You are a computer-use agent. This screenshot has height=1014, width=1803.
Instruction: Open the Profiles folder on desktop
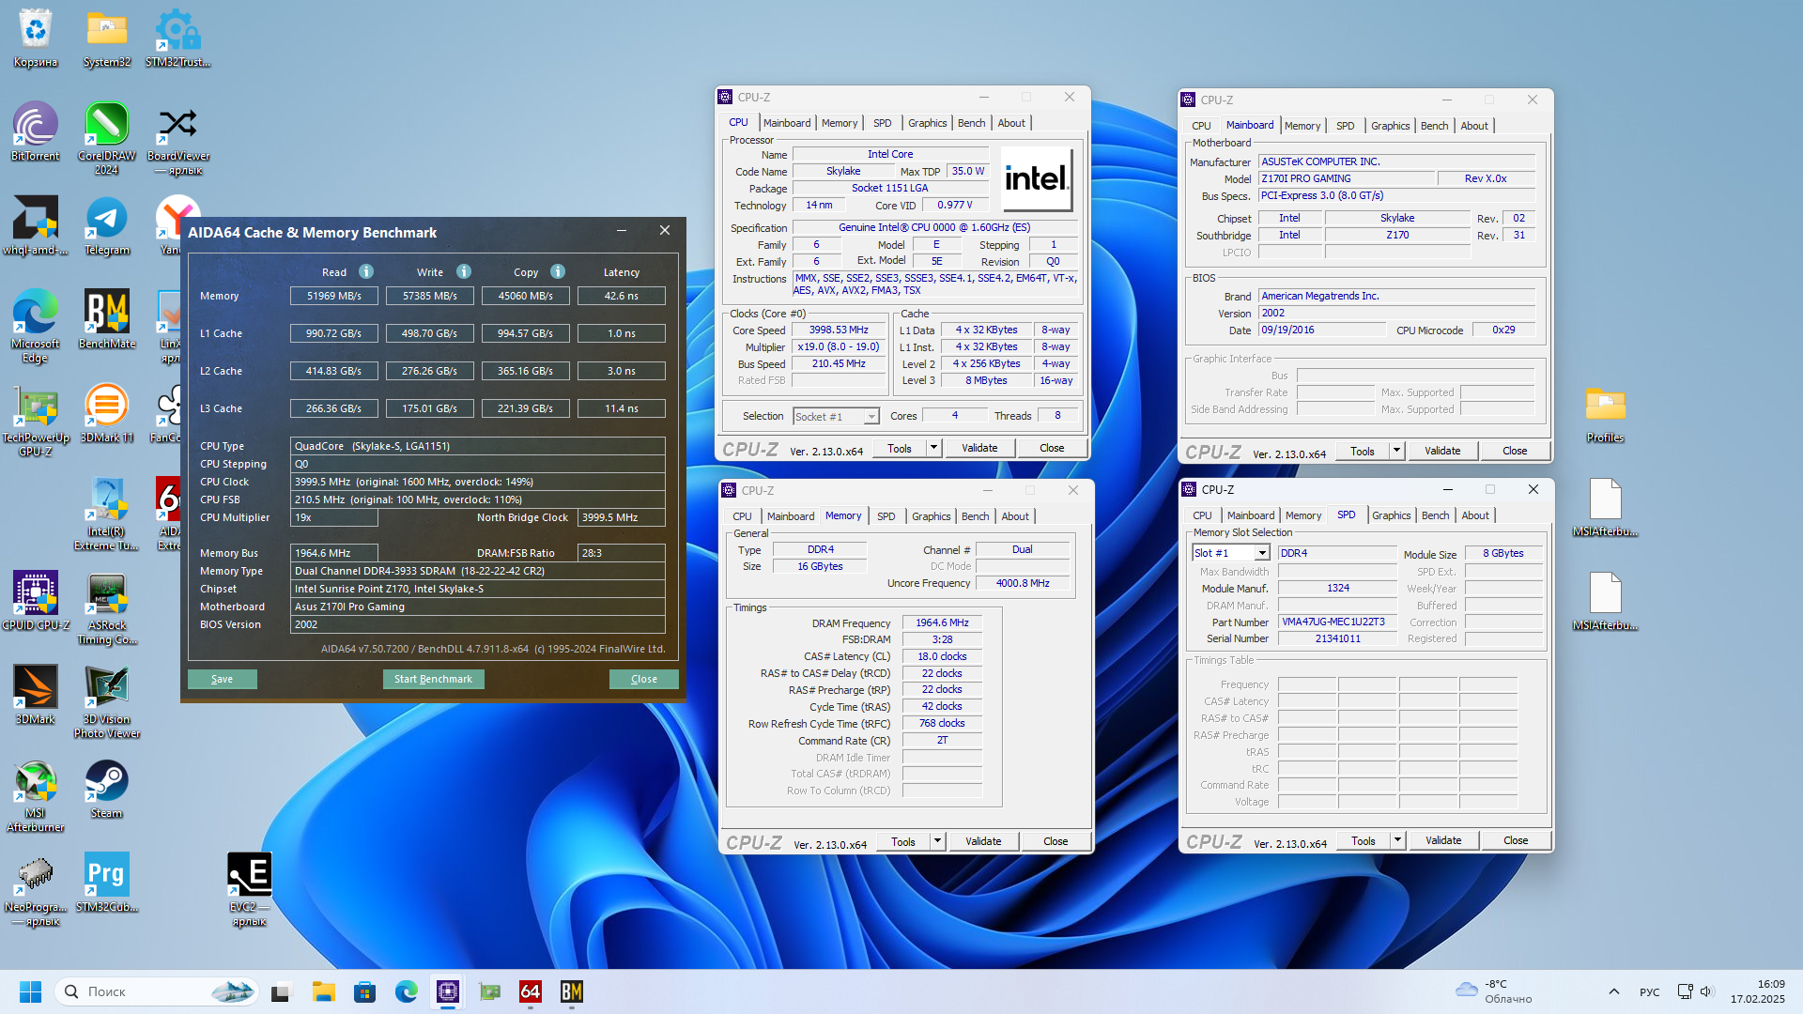point(1606,413)
